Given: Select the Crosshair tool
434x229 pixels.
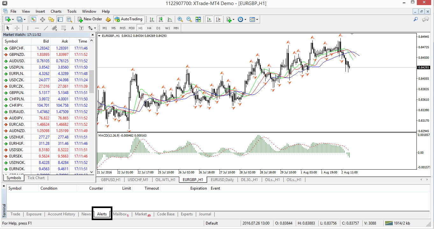Looking at the screenshot, I should pyautogui.click(x=17, y=28).
